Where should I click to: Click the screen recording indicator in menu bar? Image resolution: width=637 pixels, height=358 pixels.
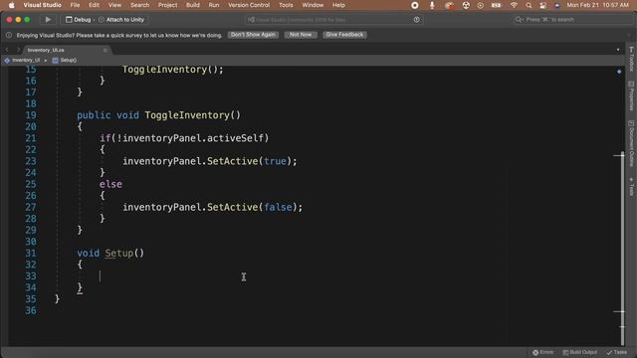coord(415,5)
